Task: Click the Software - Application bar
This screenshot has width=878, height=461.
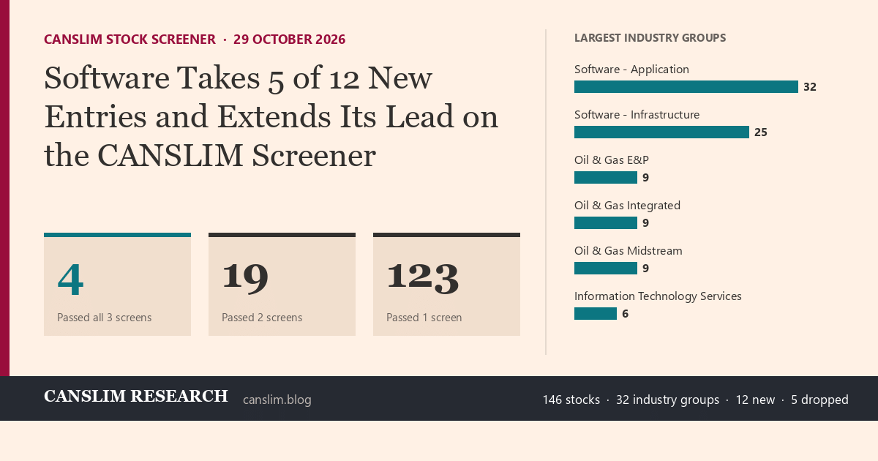Action: 686,86
